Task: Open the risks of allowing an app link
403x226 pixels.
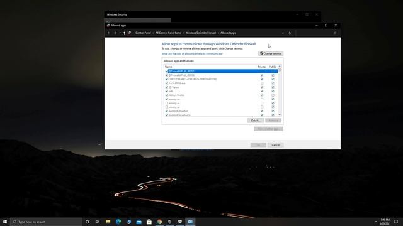Action: [x=192, y=54]
